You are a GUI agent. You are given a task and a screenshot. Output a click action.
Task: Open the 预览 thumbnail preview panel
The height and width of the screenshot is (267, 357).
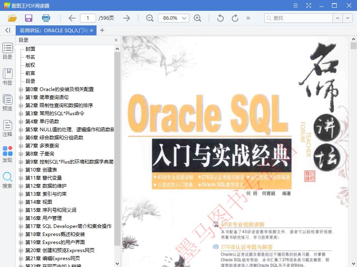(x=8, y=103)
